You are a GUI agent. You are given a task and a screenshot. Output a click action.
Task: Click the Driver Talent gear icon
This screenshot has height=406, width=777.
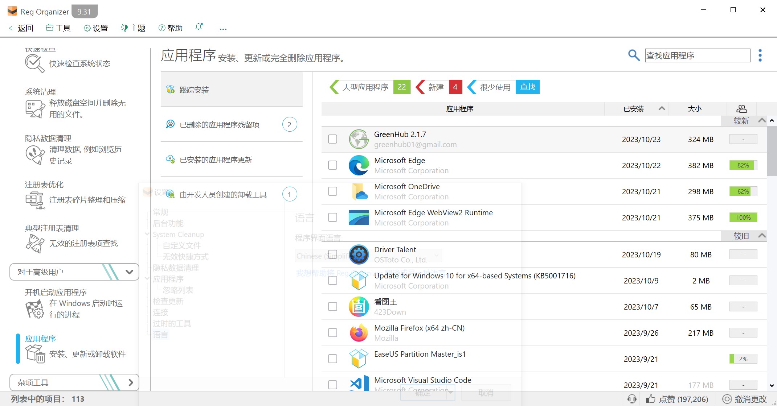click(359, 254)
